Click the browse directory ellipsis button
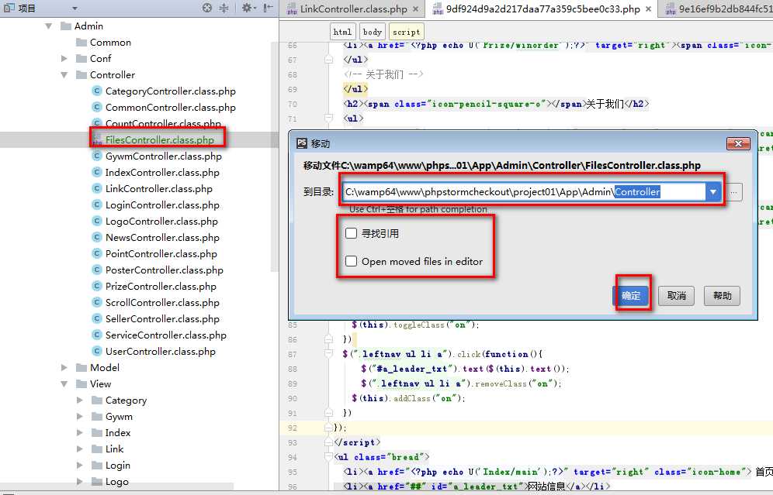Viewport: 773px width, 495px height. point(733,192)
